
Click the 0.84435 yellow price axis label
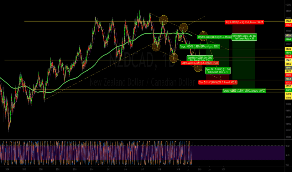(x=288, y=60)
